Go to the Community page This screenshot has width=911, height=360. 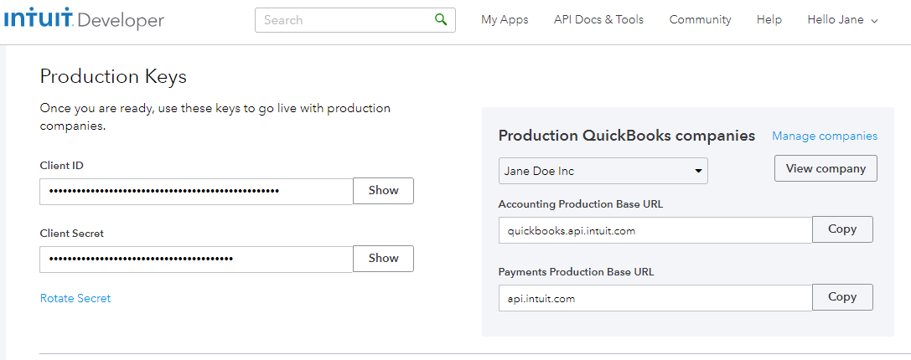700,20
